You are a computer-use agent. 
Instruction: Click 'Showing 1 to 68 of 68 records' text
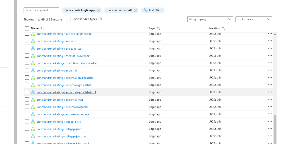click(43, 19)
